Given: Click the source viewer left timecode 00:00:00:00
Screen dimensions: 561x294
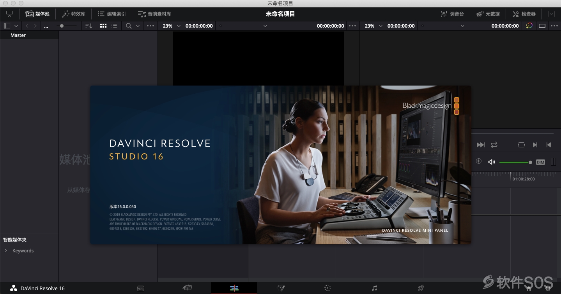Looking at the screenshot, I should point(199,26).
